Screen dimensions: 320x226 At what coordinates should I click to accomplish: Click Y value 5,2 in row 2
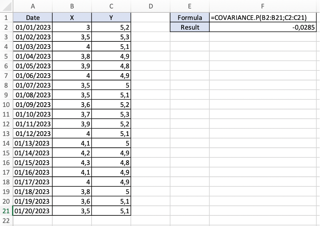(112, 27)
